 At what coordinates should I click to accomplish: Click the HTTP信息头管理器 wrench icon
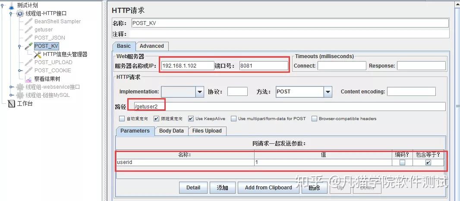[37, 54]
